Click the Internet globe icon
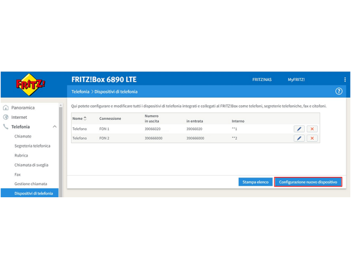351x263 pixels. (x=6, y=117)
